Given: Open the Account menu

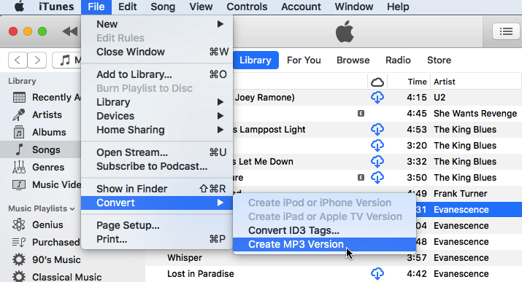Looking at the screenshot, I should (301, 7).
